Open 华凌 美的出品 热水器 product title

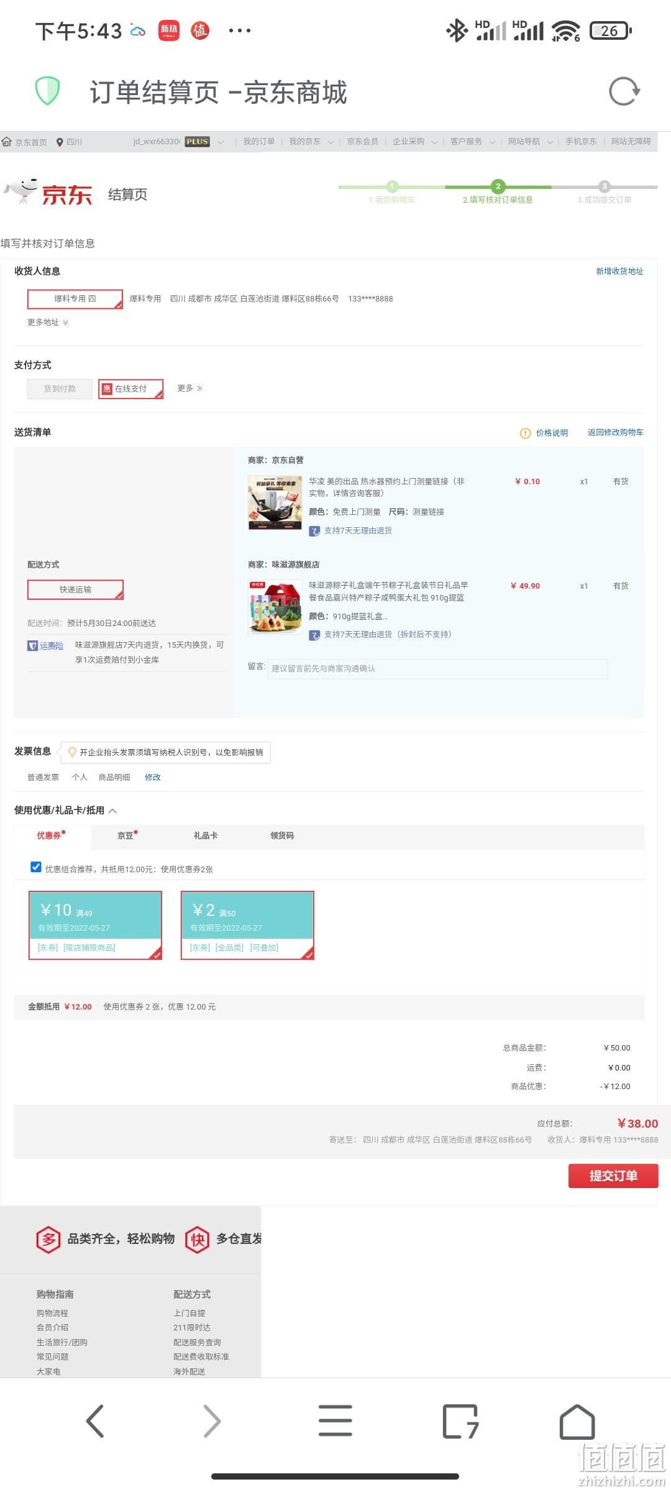pyautogui.click(x=386, y=487)
